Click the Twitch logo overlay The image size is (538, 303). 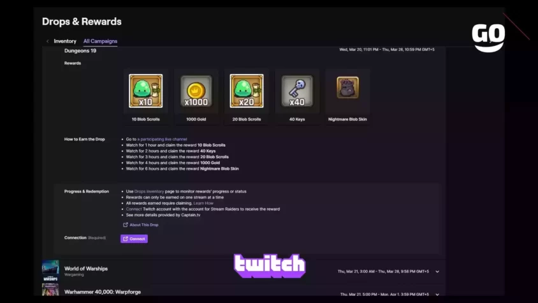pyautogui.click(x=270, y=265)
